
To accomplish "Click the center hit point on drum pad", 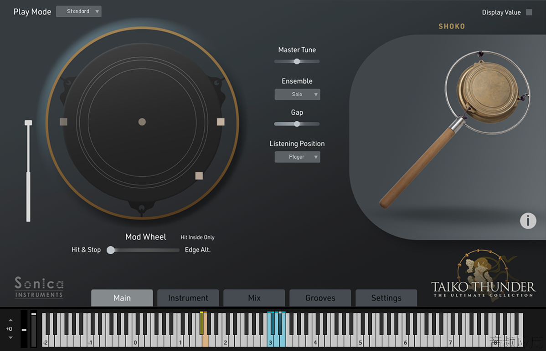I will point(142,122).
